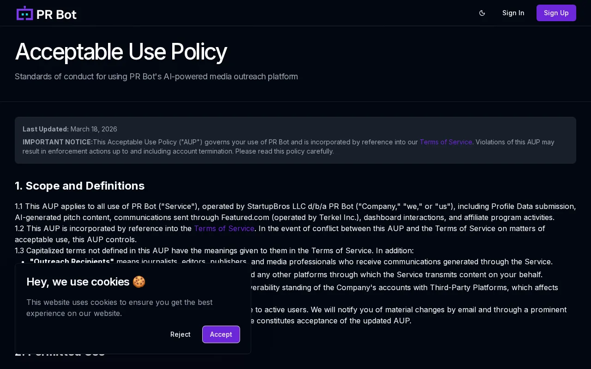This screenshot has height=369, width=591.
Task: Open Terms of Service link in notice box
Action: point(446,142)
